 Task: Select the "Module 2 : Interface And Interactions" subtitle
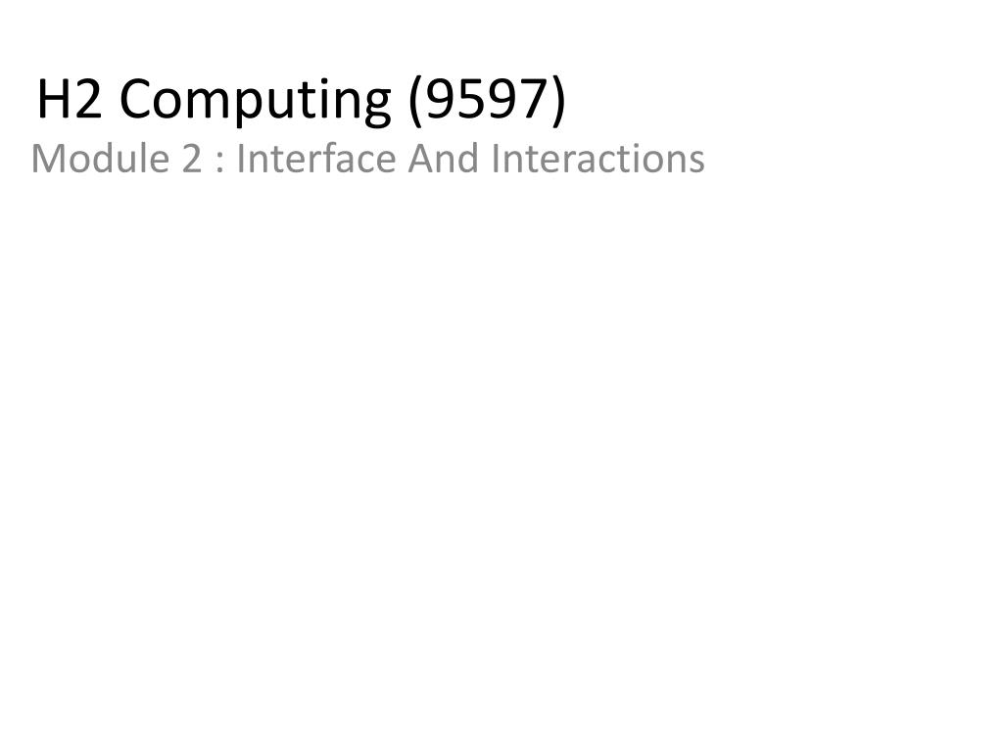(x=368, y=159)
